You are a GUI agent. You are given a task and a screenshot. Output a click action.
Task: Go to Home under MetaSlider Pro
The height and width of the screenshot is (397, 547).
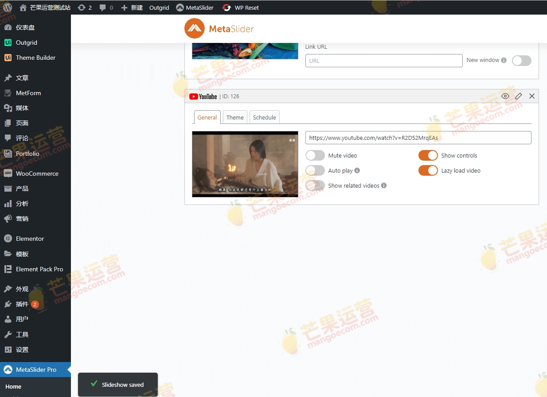[13, 386]
